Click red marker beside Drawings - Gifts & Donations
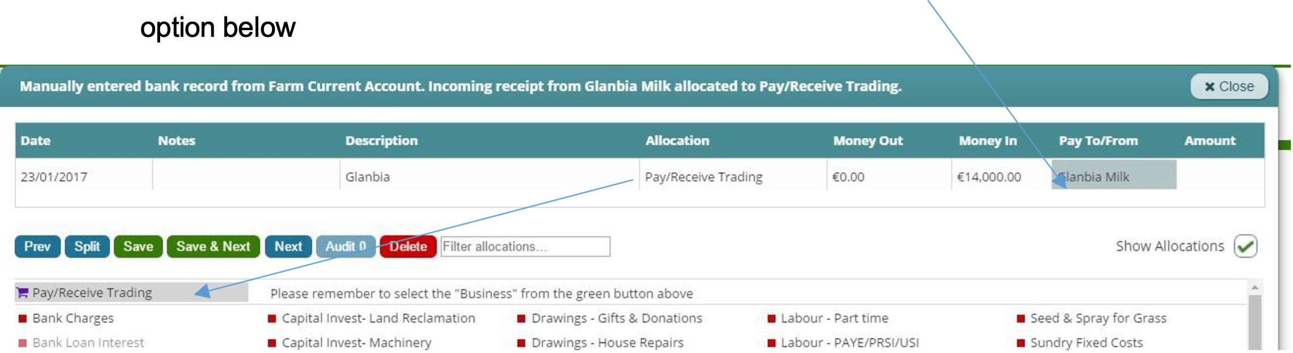The image size is (1293, 353). click(x=521, y=318)
